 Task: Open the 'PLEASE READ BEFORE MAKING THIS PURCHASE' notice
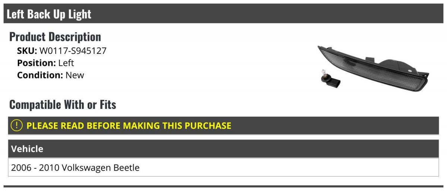tap(129, 126)
